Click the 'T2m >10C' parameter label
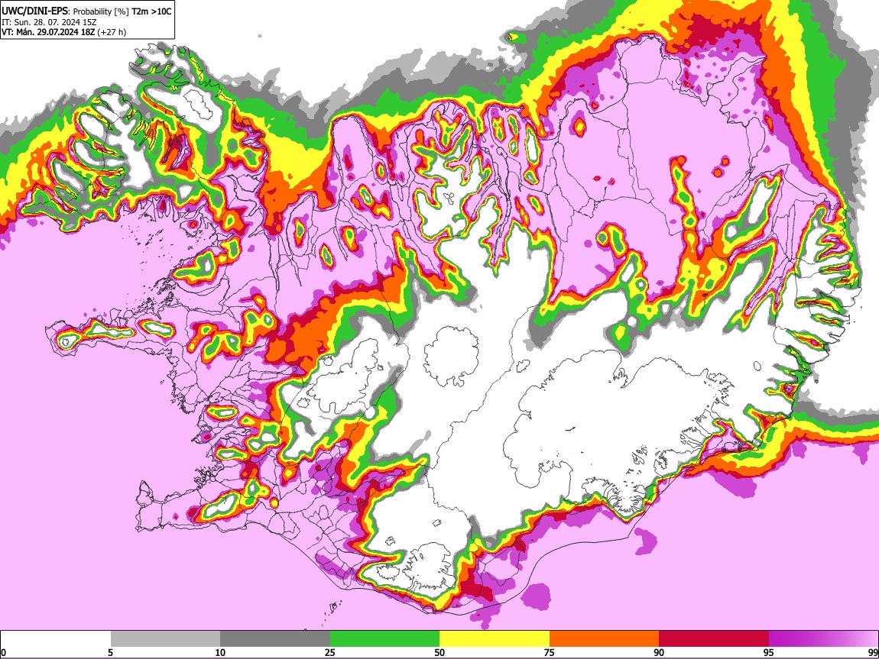The image size is (879, 659). (x=152, y=11)
